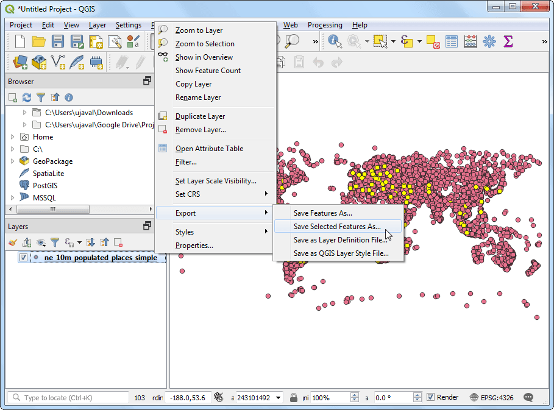The width and height of the screenshot is (554, 410).
Task: Refresh the Browser panel
Action: click(x=26, y=97)
